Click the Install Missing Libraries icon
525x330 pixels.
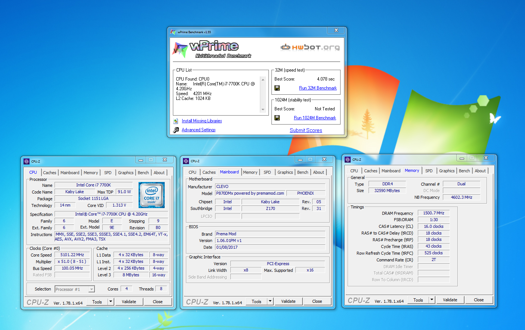click(x=176, y=121)
